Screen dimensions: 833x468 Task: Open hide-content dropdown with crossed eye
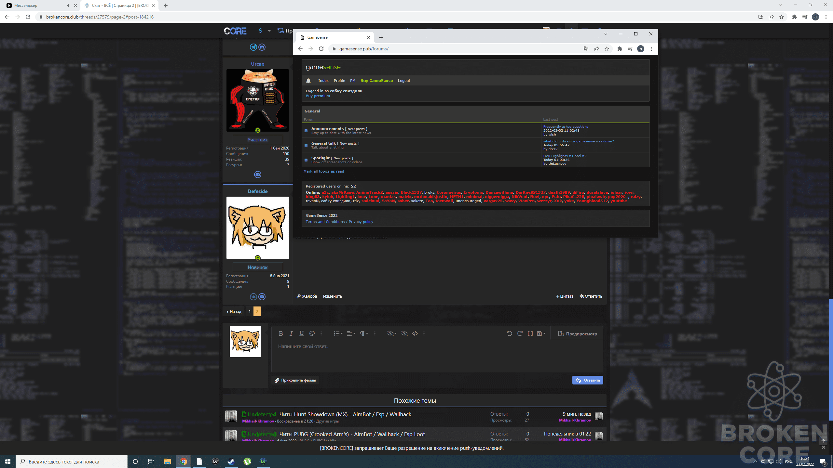392,333
